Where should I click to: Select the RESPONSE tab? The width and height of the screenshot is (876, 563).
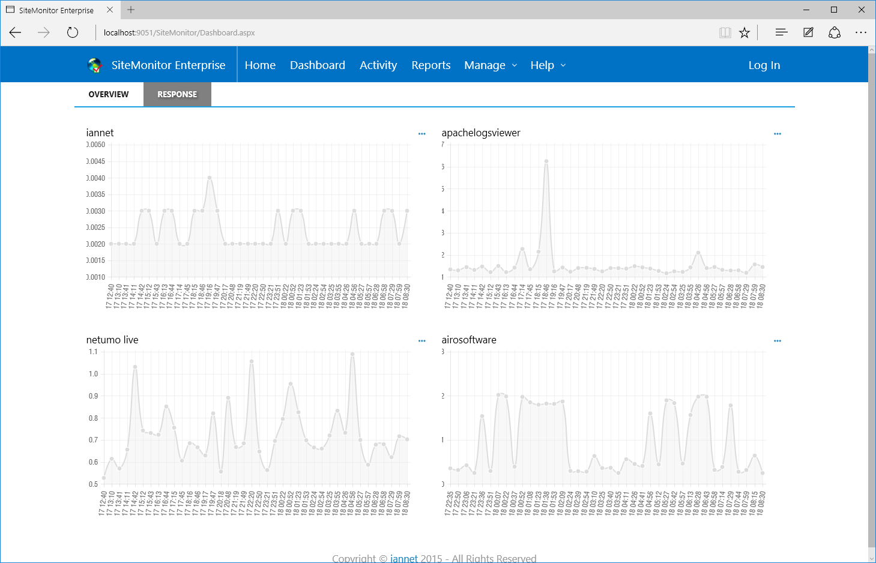point(177,94)
